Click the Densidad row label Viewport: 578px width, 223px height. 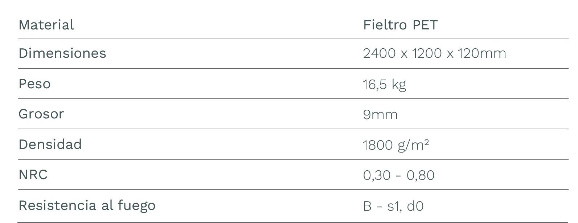point(50,145)
